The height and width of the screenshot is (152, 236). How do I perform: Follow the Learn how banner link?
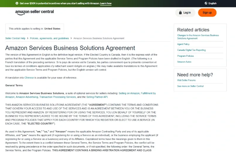tap(106, 3)
